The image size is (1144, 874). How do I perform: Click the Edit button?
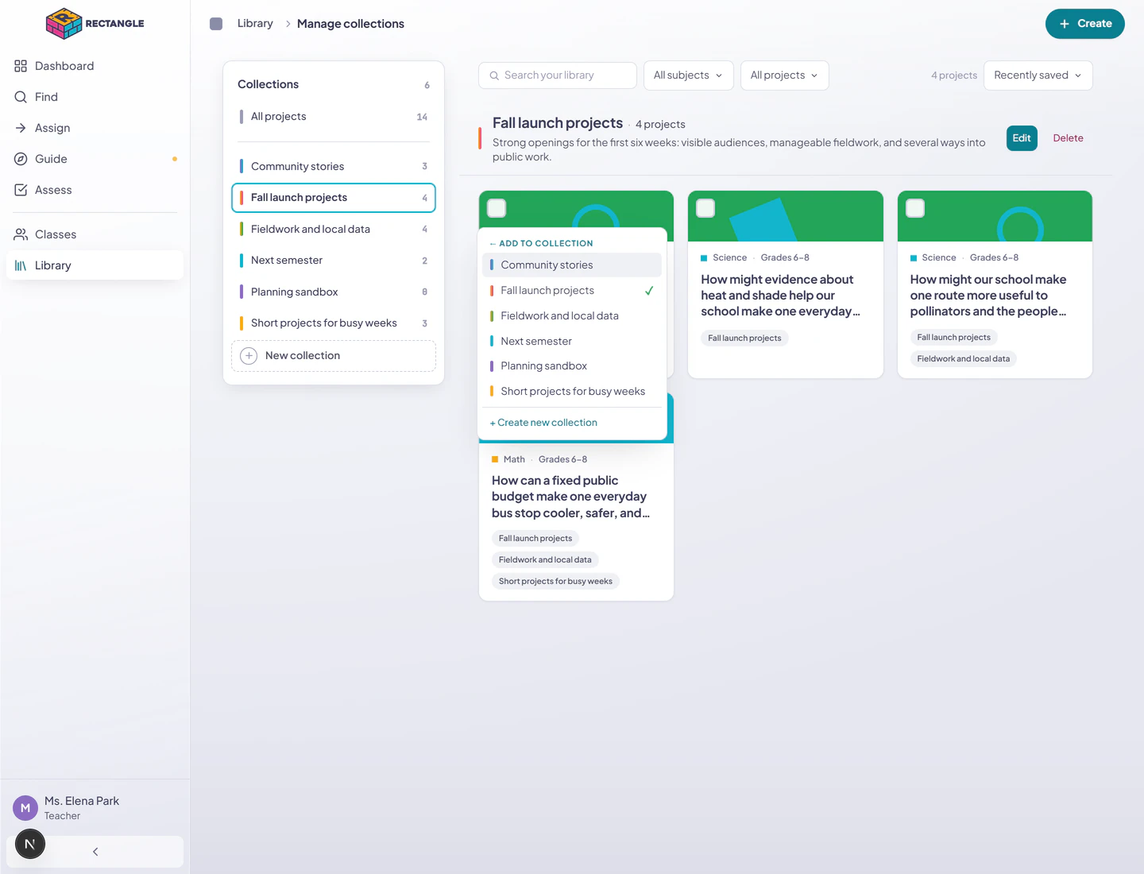coord(1022,138)
